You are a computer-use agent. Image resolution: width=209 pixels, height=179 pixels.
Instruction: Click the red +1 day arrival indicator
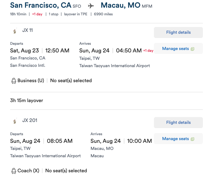pyautogui.click(x=148, y=51)
